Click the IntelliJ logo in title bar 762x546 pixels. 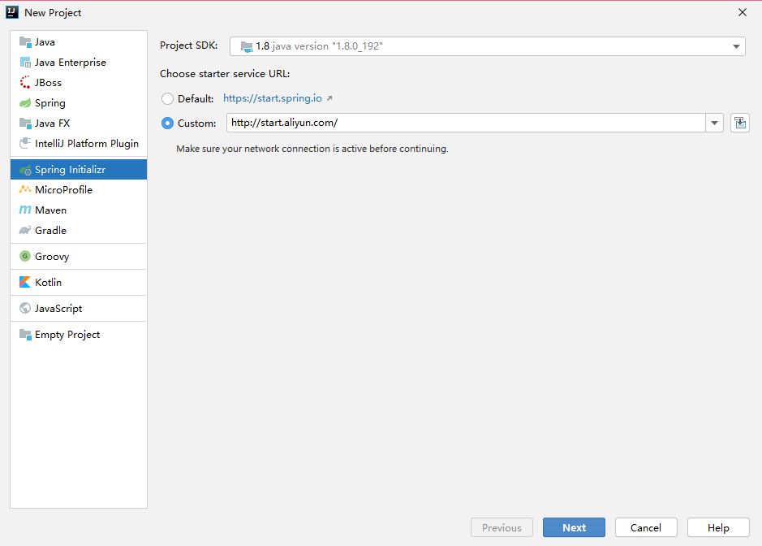(x=12, y=13)
